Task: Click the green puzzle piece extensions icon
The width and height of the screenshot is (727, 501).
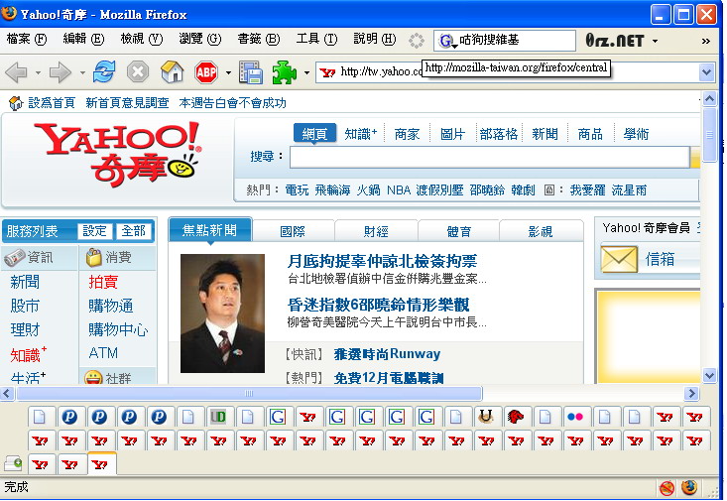Action: coord(285,71)
